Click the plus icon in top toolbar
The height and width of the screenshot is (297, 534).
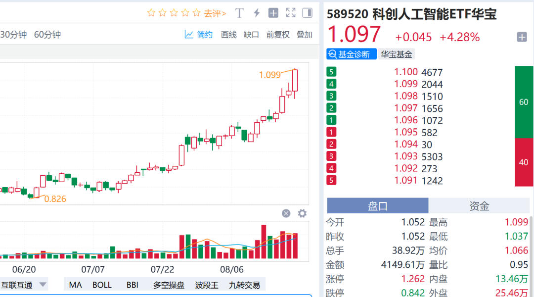pyautogui.click(x=273, y=13)
